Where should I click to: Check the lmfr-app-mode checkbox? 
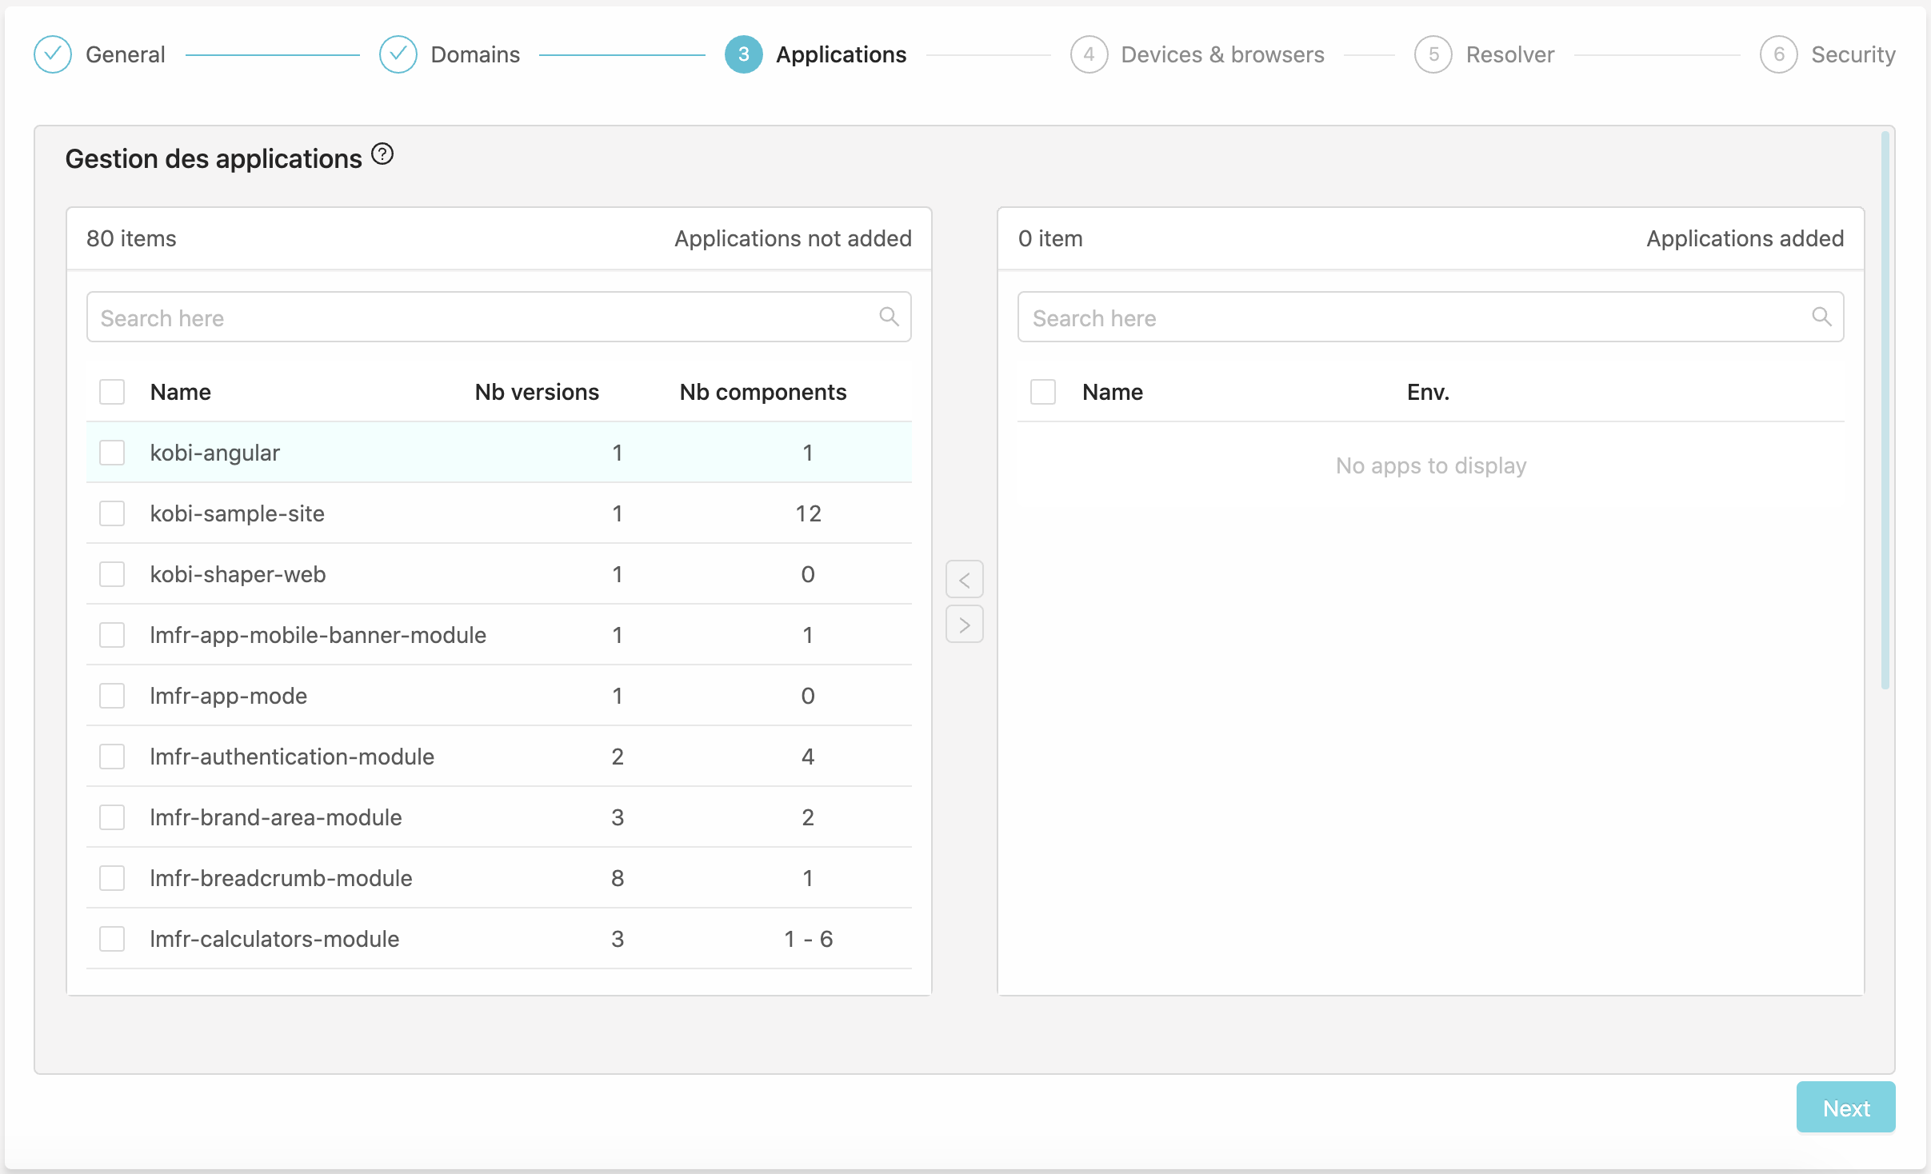[x=112, y=696]
